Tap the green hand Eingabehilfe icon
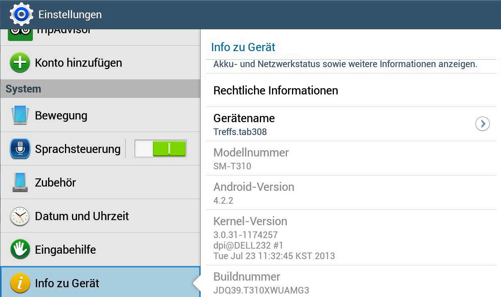 [x=20, y=249]
